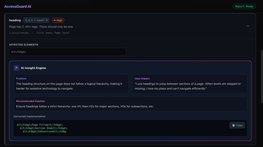The image size is (263, 147).
Task: Click the '1 occurrences' text
Action: [x=19, y=33]
